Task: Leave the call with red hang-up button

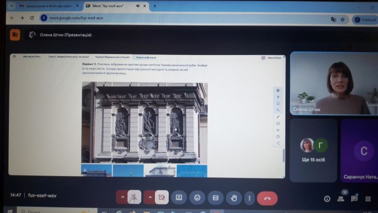Action: [x=267, y=198]
